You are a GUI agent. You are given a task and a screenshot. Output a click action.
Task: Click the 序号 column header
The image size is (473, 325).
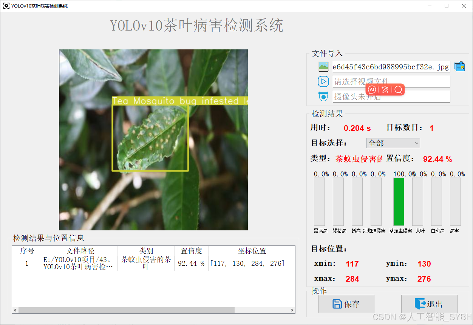(27, 251)
